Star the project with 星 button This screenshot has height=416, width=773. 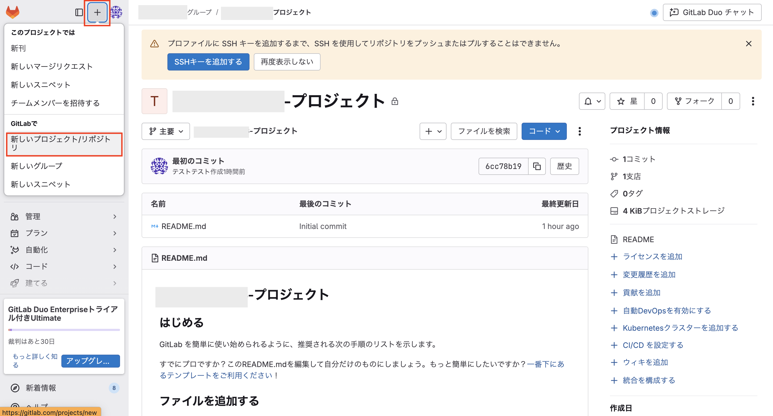[627, 101]
